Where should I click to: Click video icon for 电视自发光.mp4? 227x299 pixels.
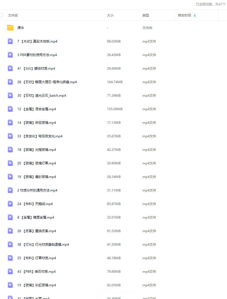10,136
